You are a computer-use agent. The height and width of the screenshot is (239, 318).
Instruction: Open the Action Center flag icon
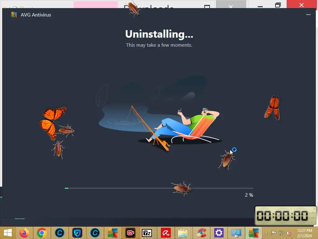tap(274, 233)
